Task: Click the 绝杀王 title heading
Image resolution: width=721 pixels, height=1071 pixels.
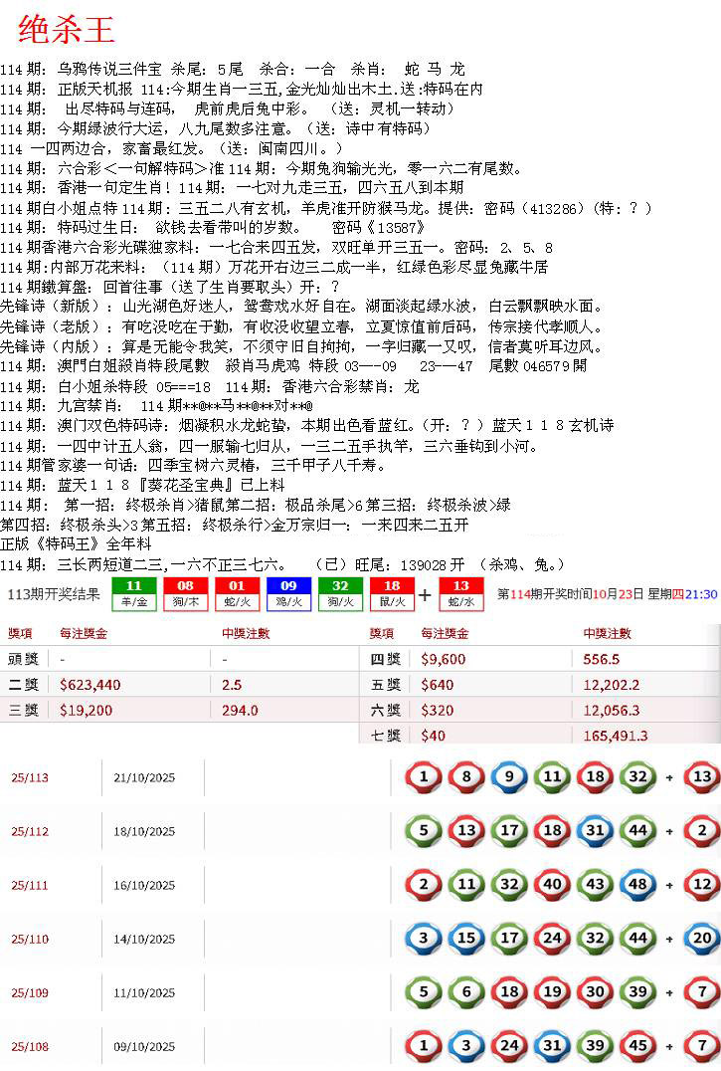Action: click(x=67, y=31)
